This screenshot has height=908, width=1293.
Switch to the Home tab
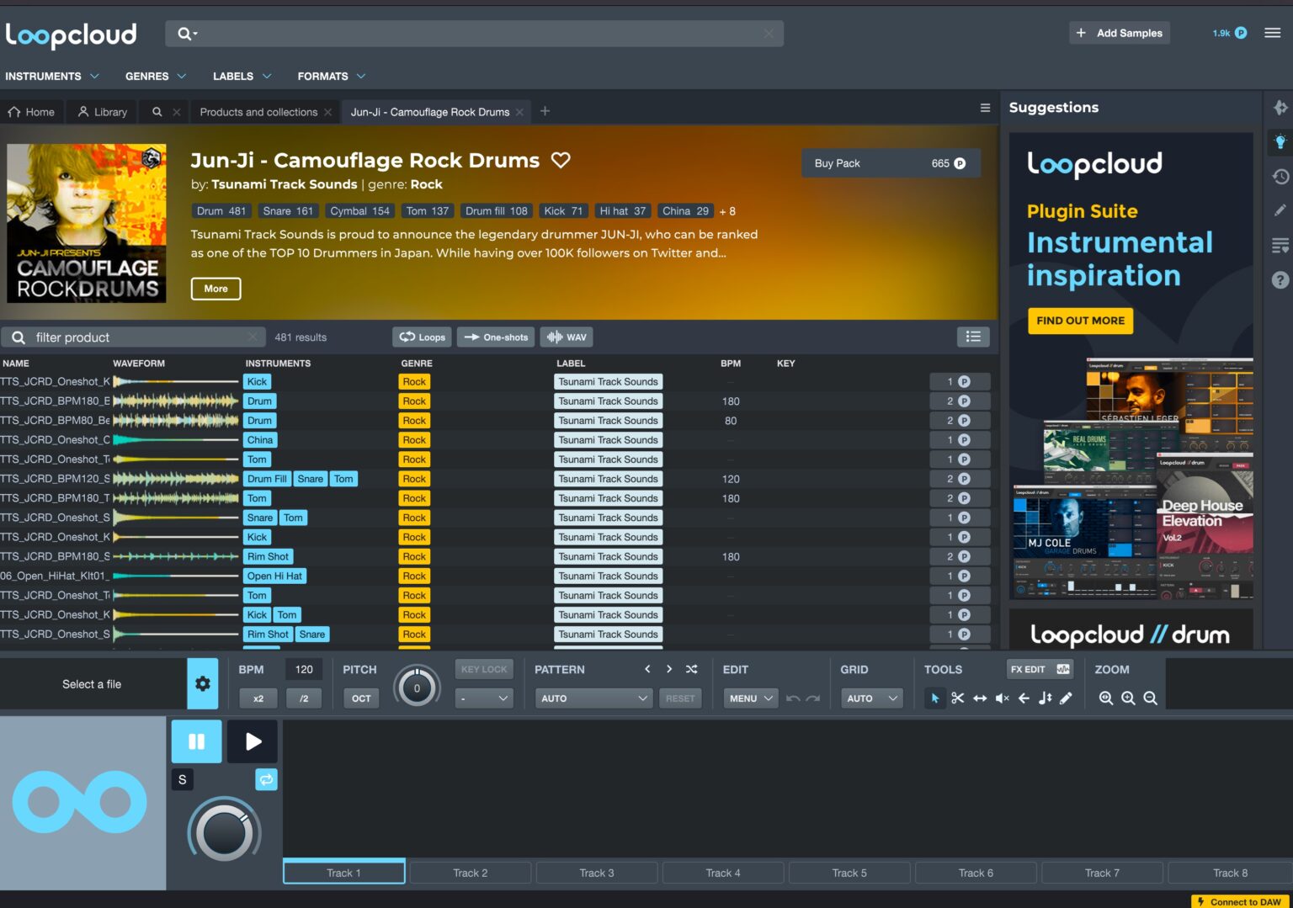tap(32, 111)
